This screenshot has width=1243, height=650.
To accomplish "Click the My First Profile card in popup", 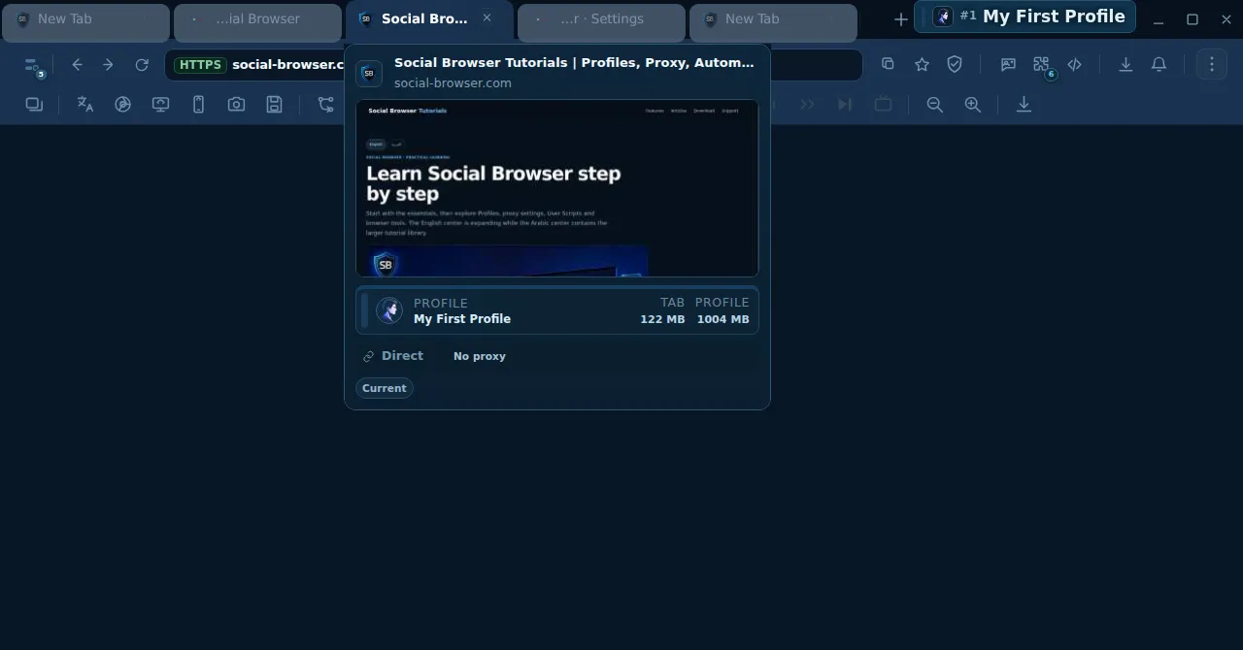I will 557,310.
